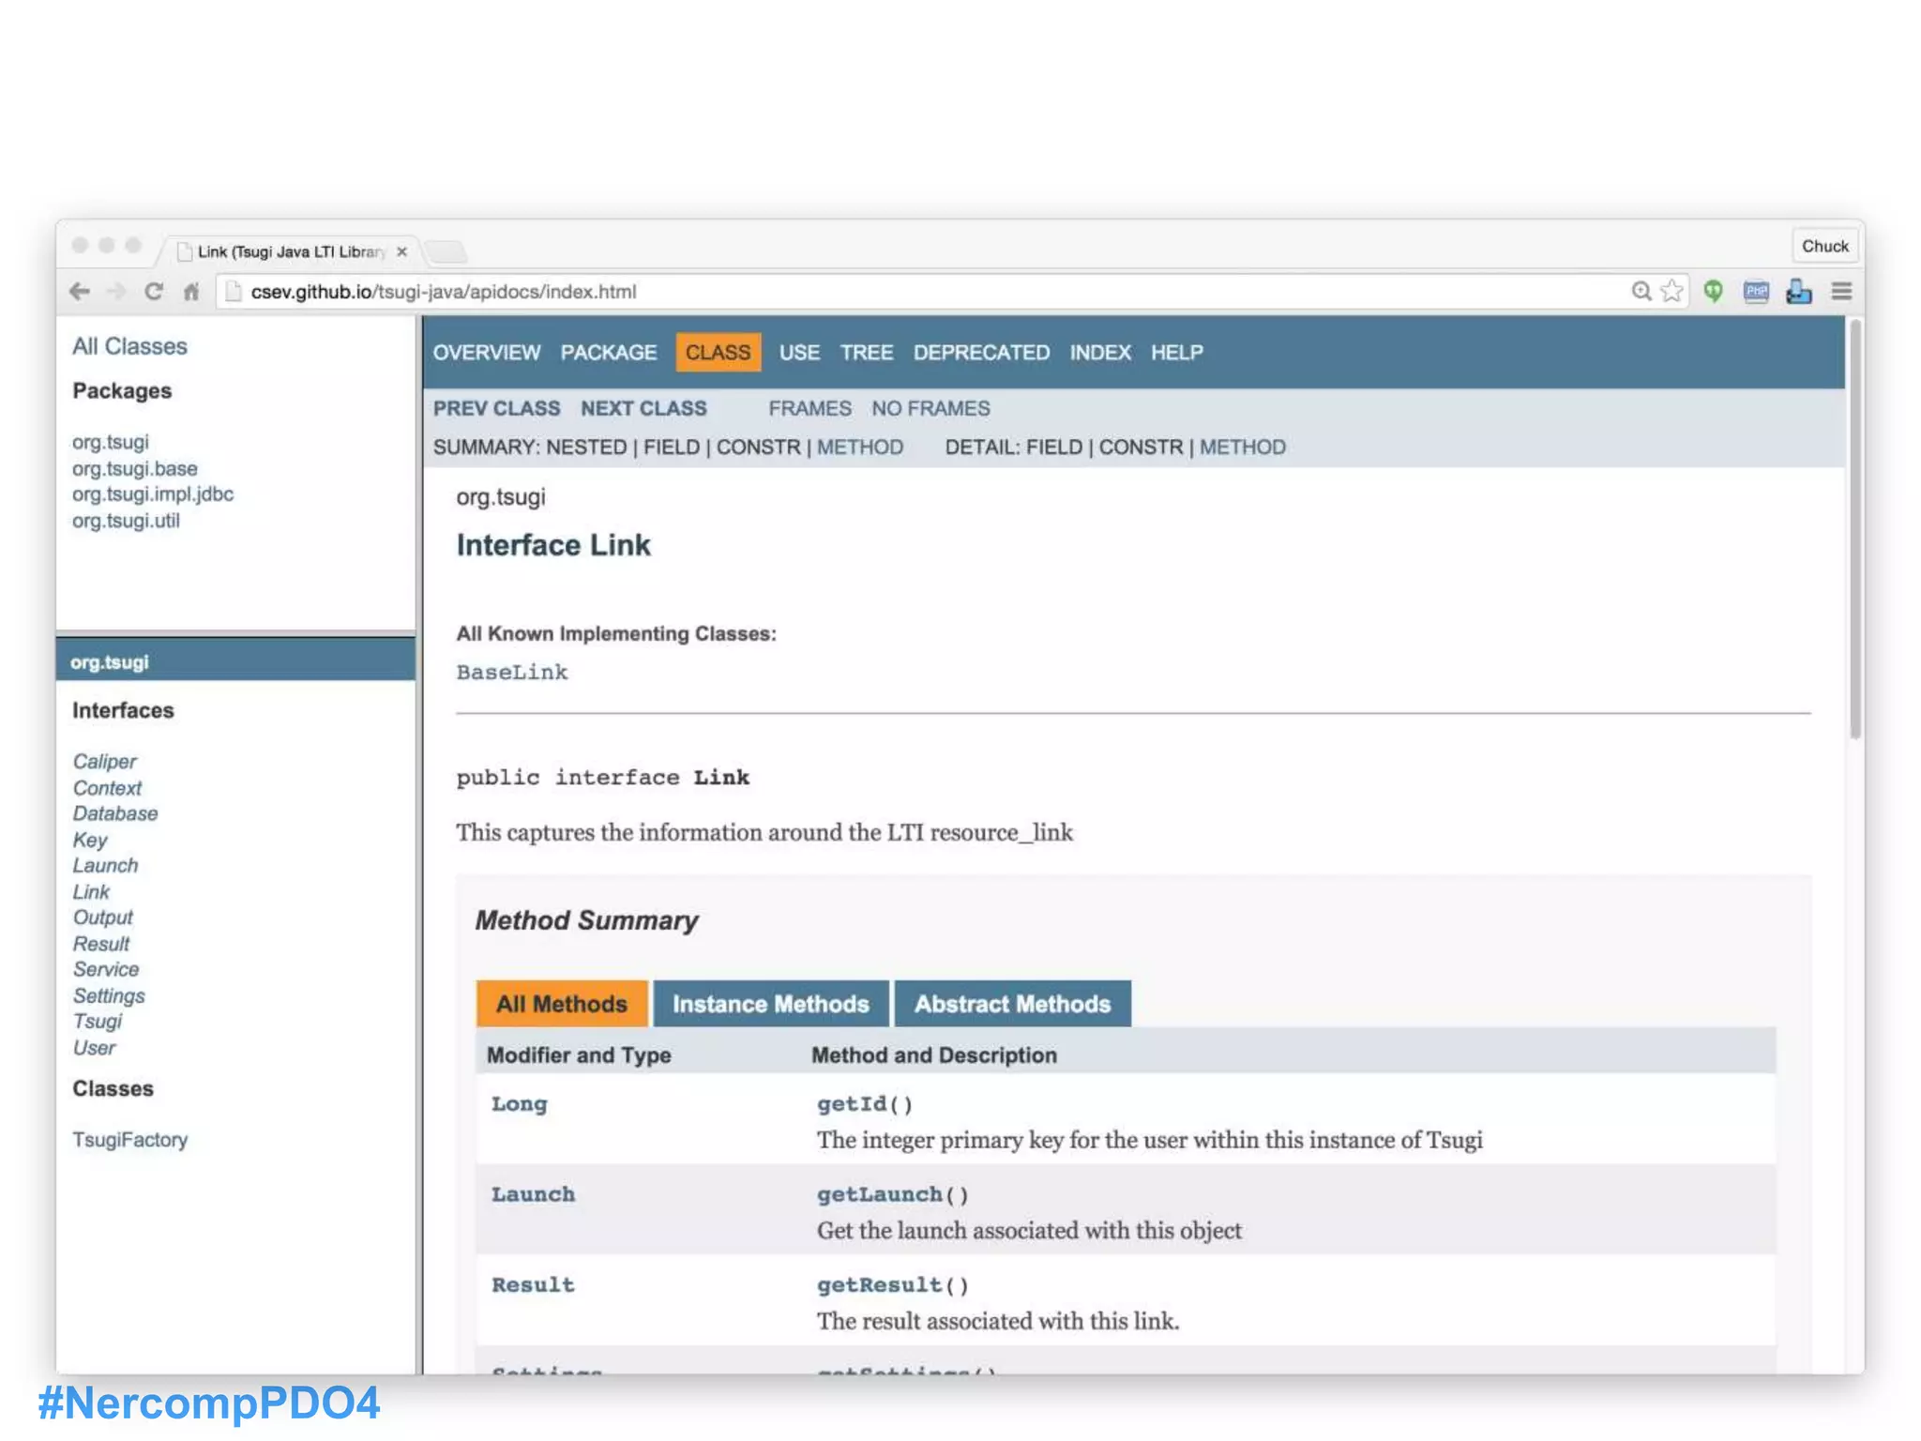This screenshot has height=1441, width=1921.
Task: Click the browser forward arrow
Action: pyautogui.click(x=117, y=292)
